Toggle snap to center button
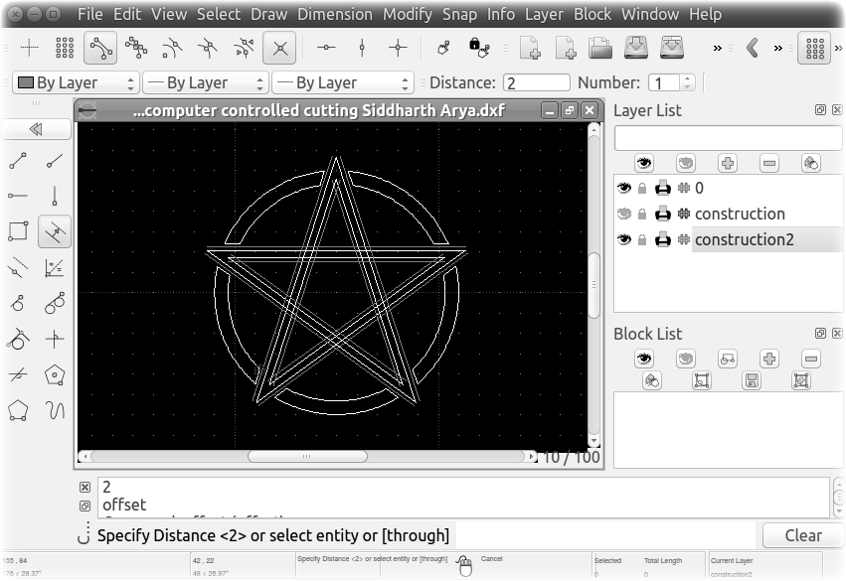The image size is (846, 581). pos(172,48)
